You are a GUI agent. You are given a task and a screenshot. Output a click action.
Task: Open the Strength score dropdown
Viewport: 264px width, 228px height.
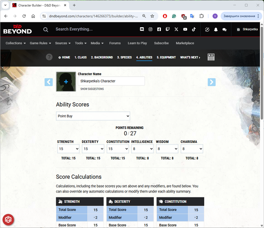coord(68,149)
